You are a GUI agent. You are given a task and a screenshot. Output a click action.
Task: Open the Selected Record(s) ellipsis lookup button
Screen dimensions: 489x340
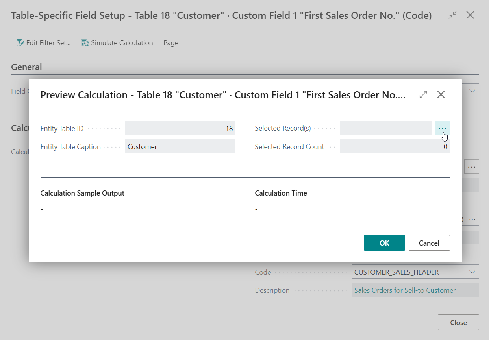tap(442, 128)
